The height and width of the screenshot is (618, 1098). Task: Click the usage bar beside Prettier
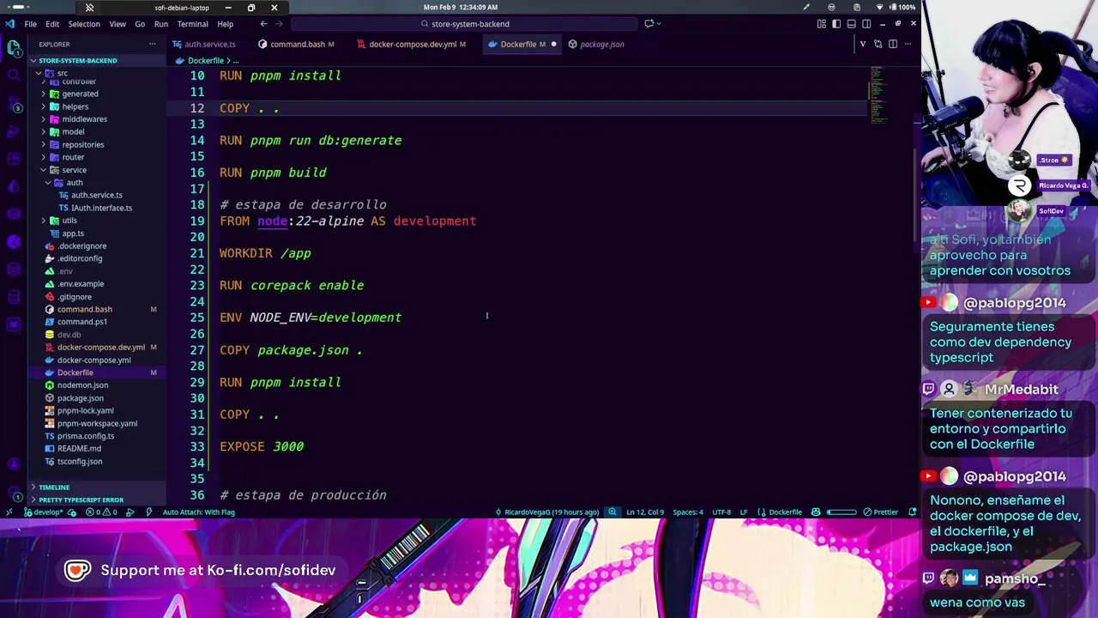coord(842,512)
